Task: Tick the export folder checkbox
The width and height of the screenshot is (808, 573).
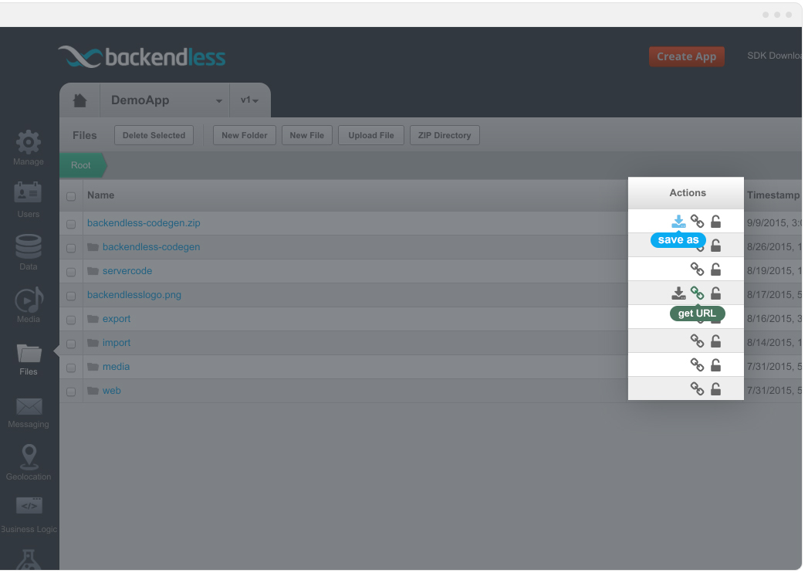Action: (x=71, y=320)
